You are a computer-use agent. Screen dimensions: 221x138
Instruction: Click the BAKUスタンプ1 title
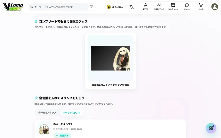(x=63, y=124)
